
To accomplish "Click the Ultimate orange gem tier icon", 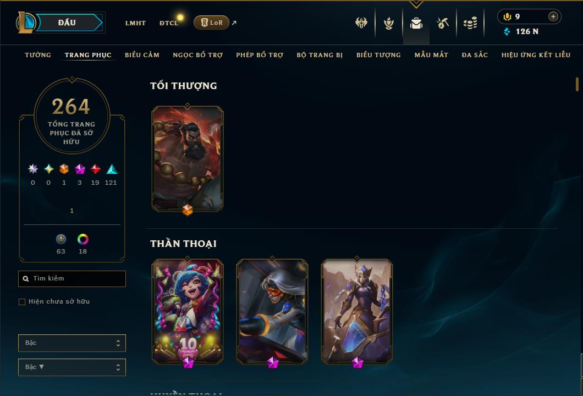I will [x=64, y=169].
